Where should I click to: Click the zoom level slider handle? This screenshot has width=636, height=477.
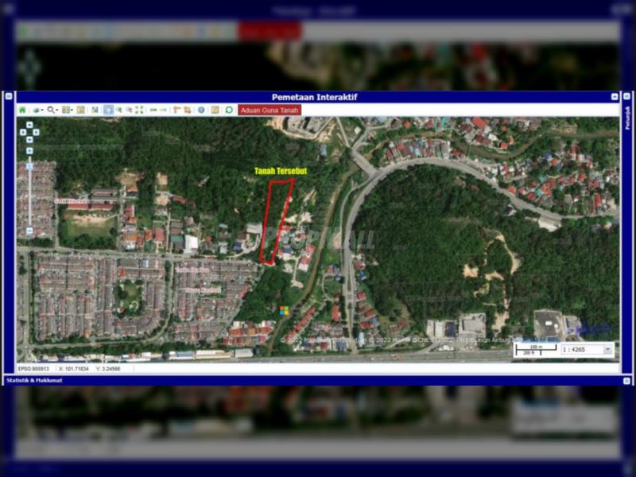[29, 166]
